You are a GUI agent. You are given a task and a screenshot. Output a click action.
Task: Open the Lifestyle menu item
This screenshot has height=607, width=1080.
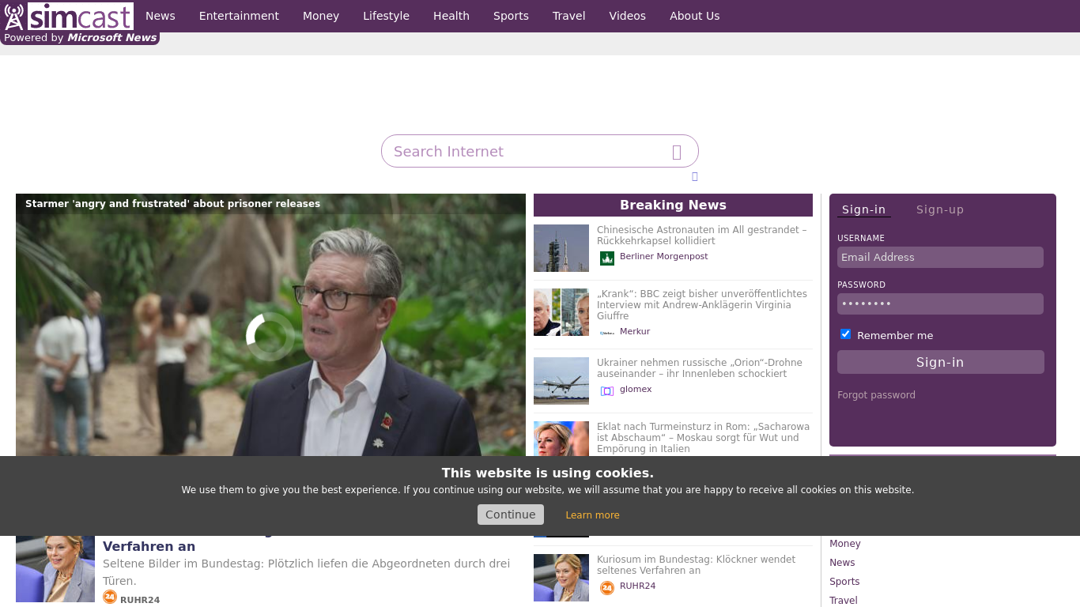coord(386,16)
